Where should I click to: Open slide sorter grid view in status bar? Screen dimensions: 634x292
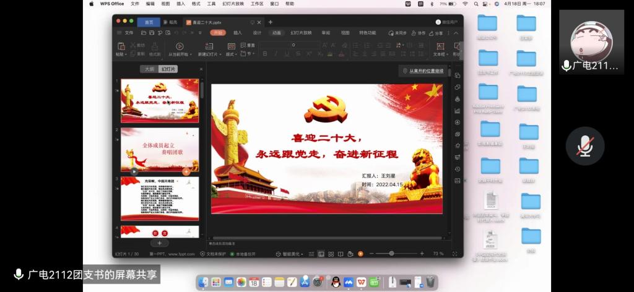pos(331,254)
